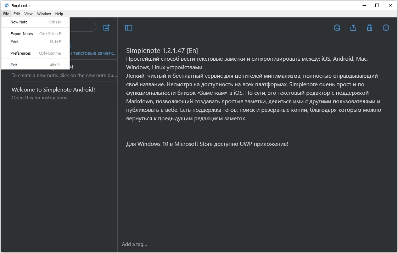Open the Help menu

click(59, 14)
